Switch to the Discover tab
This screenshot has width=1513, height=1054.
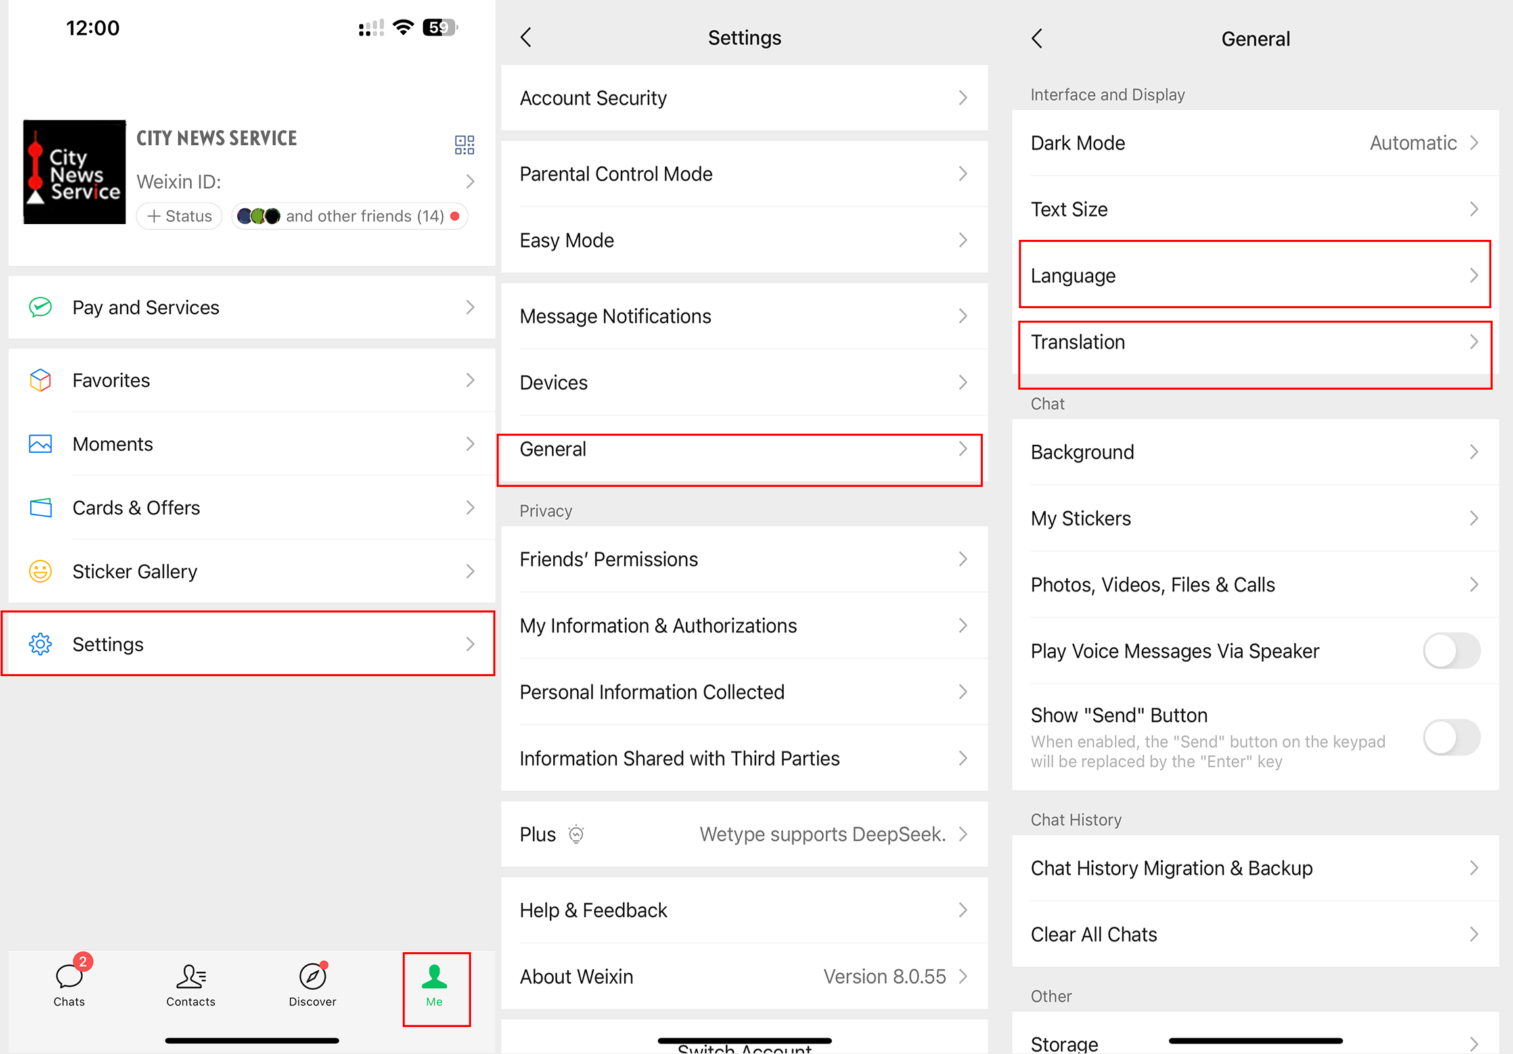click(x=311, y=986)
